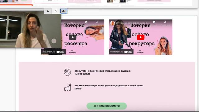Viewport: 199px width, 112px height.
Task: Click the growth chart icon
Action: [67, 87]
